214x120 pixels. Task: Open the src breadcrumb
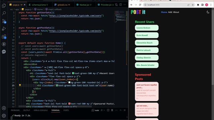tap(11, 9)
